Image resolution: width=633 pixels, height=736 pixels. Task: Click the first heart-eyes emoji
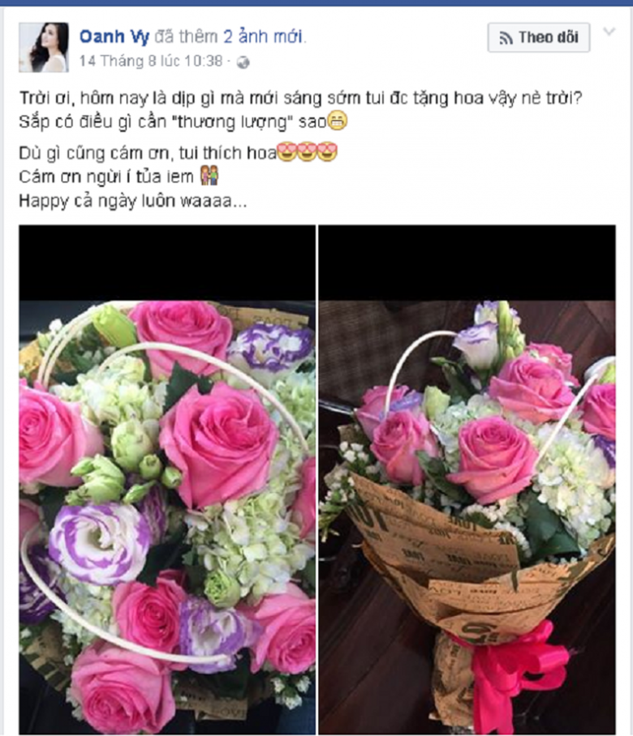tap(286, 152)
